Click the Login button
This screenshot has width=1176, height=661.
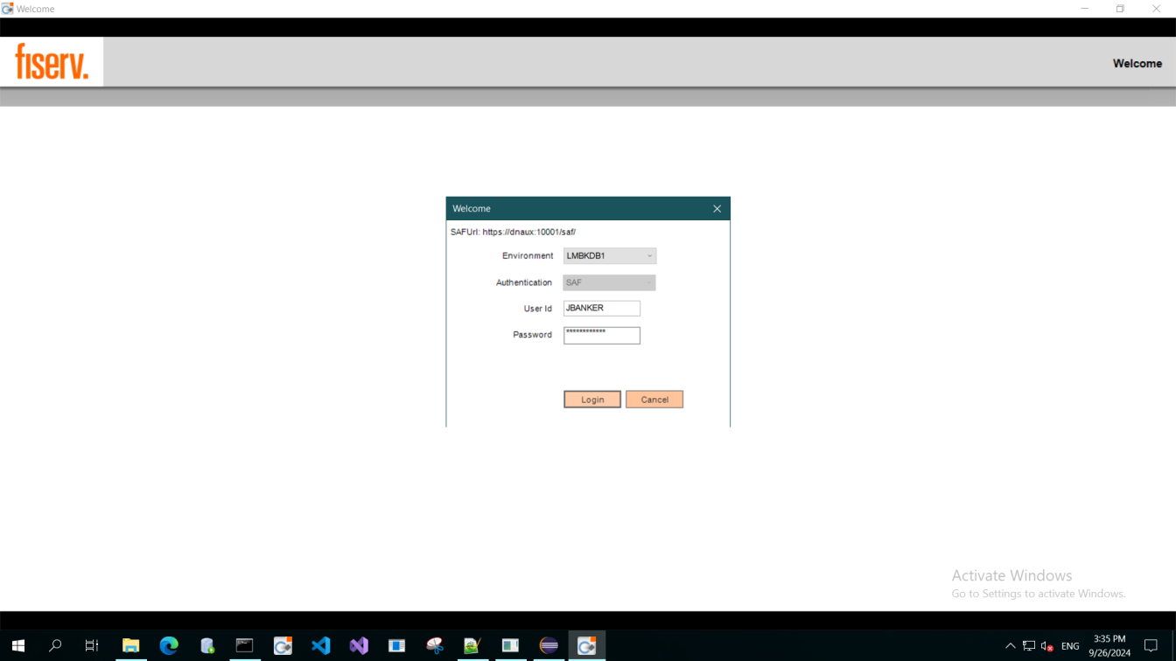pos(592,400)
